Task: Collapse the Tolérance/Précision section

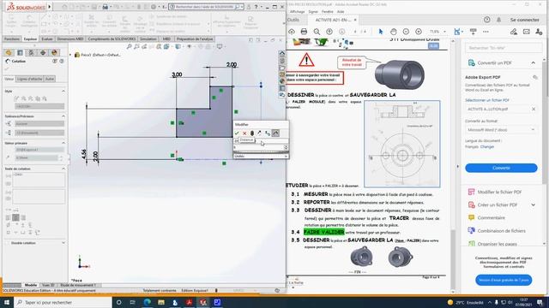Action: (x=63, y=116)
